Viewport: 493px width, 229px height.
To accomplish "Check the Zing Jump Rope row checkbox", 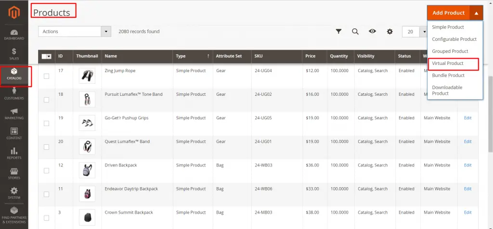I will pos(47,76).
